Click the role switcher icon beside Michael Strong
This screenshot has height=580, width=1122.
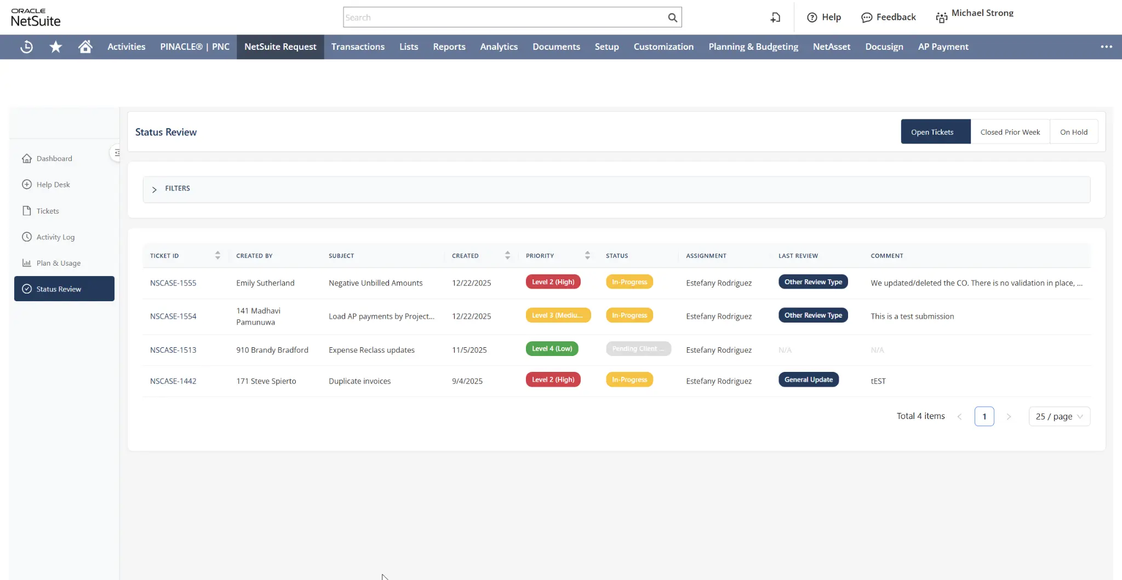point(941,18)
